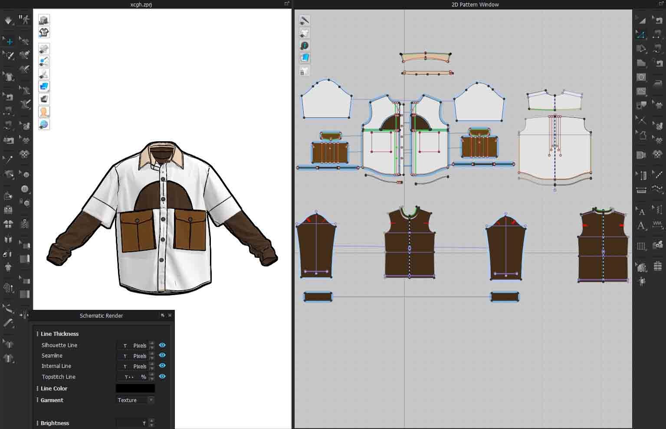The height and width of the screenshot is (429, 666).
Task: Hide the Silhouette Line visibility eye
Action: tap(162, 345)
